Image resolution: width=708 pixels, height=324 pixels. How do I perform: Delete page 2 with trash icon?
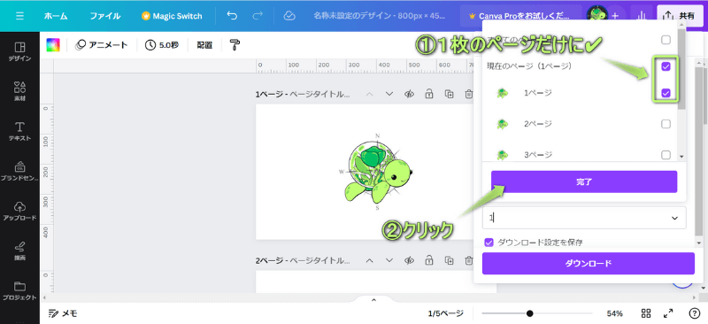click(x=469, y=260)
